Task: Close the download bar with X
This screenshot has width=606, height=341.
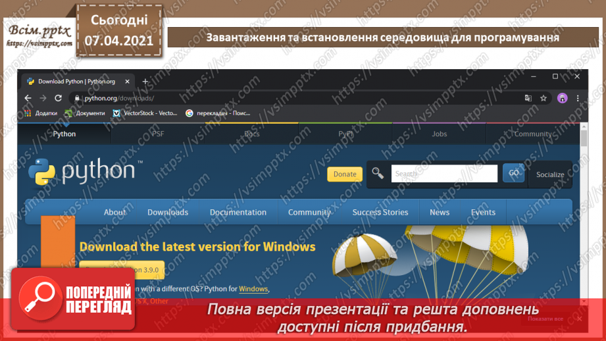Action: pos(579,319)
